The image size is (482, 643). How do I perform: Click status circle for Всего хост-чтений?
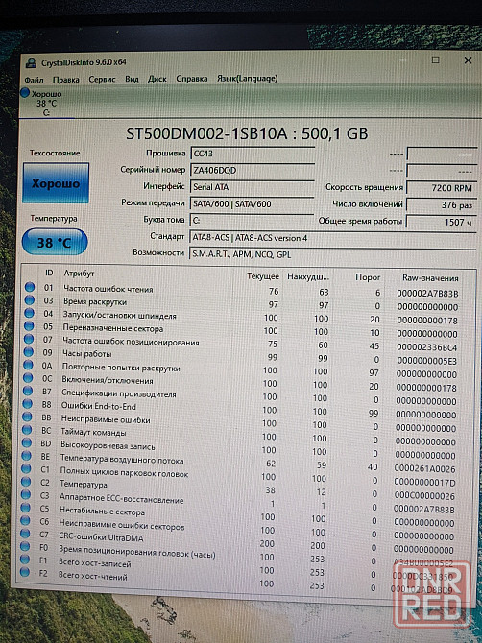point(24,572)
